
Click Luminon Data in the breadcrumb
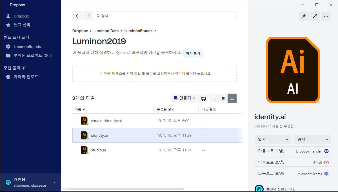(x=106, y=31)
